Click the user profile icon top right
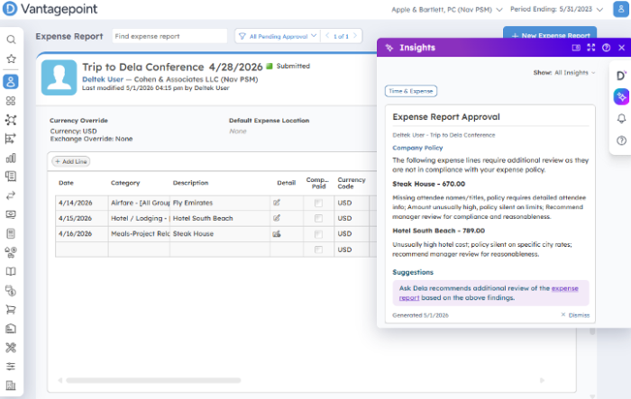Image resolution: width=631 pixels, height=399 pixels. click(620, 9)
